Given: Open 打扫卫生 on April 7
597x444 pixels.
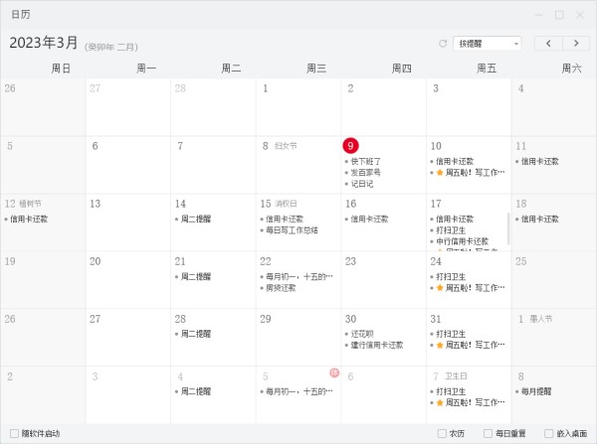Looking at the screenshot, I should pos(451,391).
